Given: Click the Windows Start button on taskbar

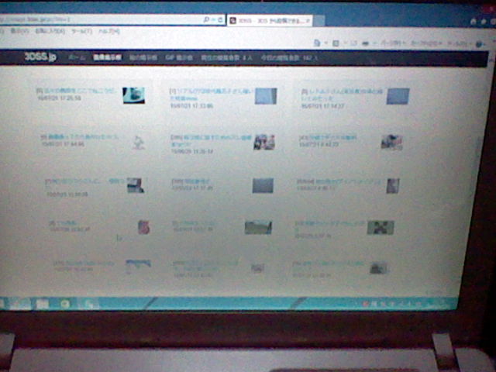Looking at the screenshot, I should click(x=6, y=303).
